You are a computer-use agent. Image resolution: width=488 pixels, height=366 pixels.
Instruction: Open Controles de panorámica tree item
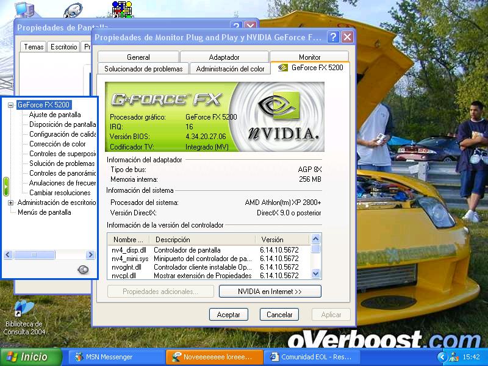63,173
